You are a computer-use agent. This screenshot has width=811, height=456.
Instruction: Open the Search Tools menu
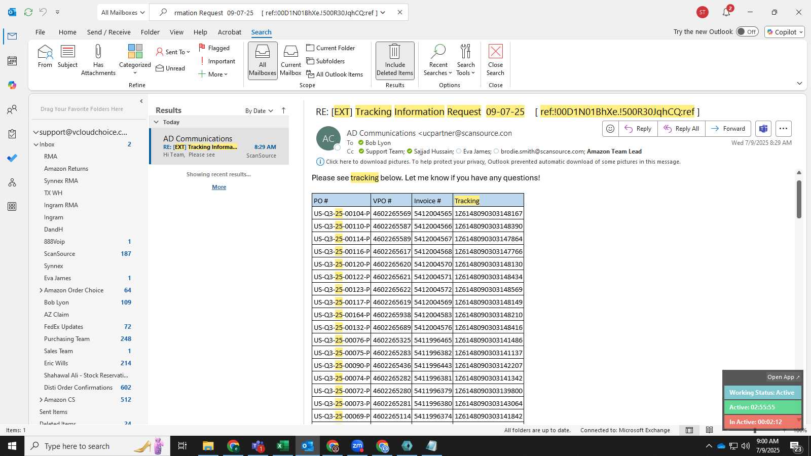coord(466,60)
